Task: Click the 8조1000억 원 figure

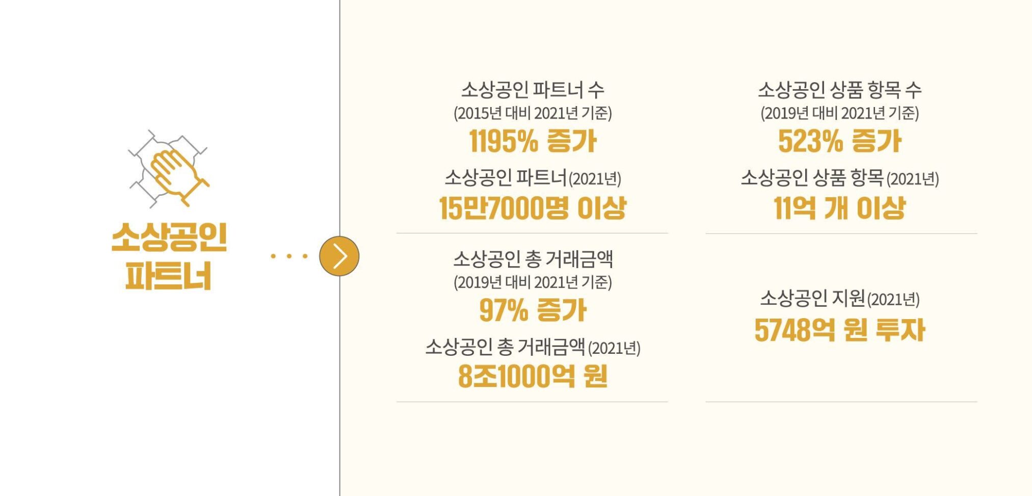Action: [533, 377]
